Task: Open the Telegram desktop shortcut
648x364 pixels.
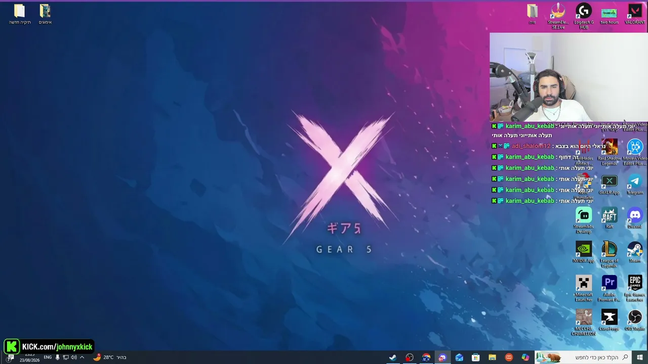Action: (x=635, y=185)
